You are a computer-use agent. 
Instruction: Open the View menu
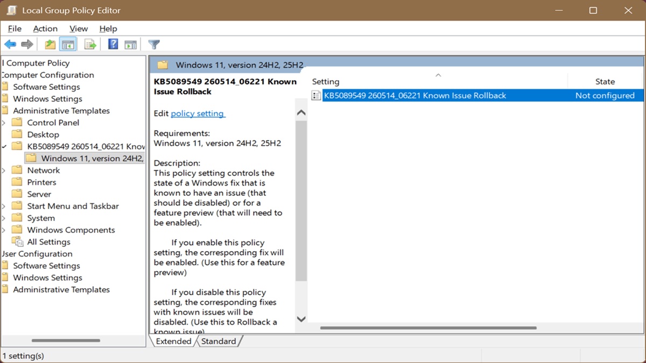click(79, 29)
